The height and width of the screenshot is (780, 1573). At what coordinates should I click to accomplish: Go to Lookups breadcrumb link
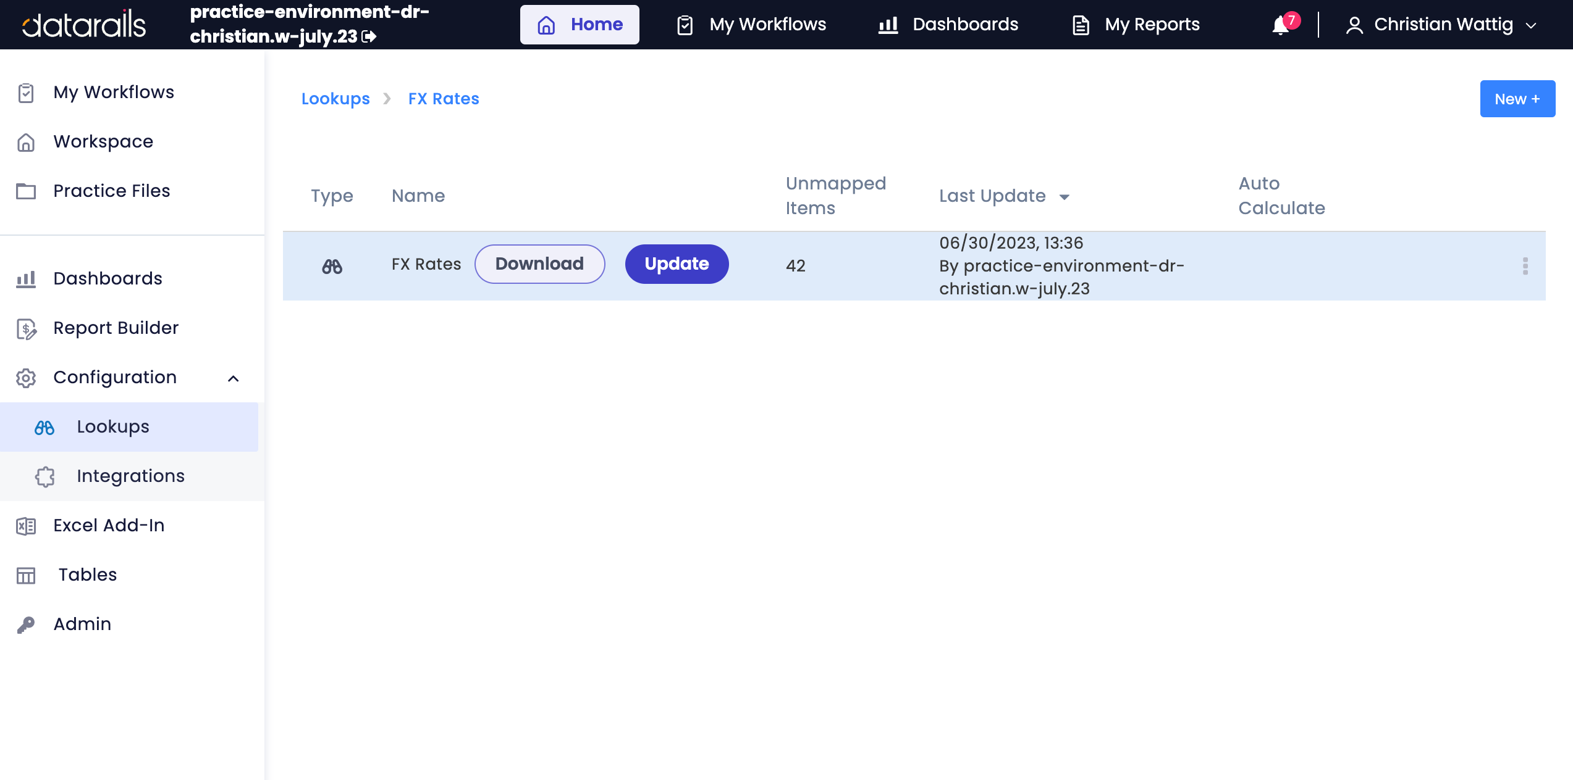[x=335, y=99]
